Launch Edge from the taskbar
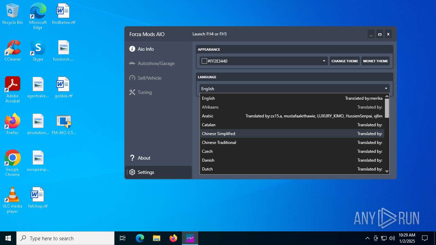The image size is (436, 245). click(x=140, y=238)
